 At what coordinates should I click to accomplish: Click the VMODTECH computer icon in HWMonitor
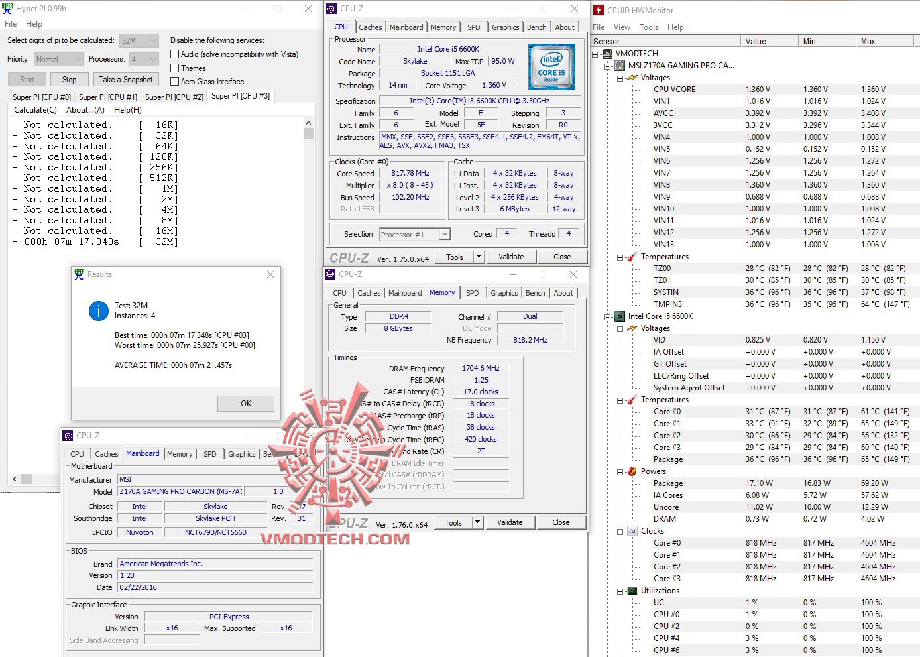tap(608, 54)
